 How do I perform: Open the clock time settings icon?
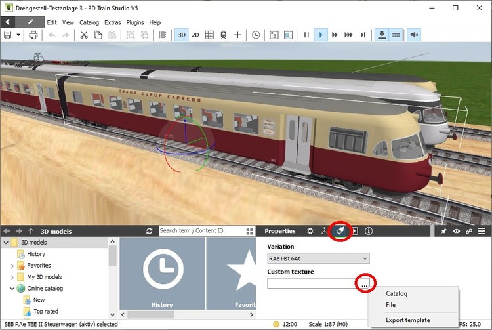pos(256,35)
